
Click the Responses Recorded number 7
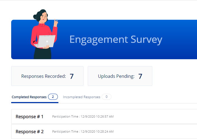[x=72, y=76]
